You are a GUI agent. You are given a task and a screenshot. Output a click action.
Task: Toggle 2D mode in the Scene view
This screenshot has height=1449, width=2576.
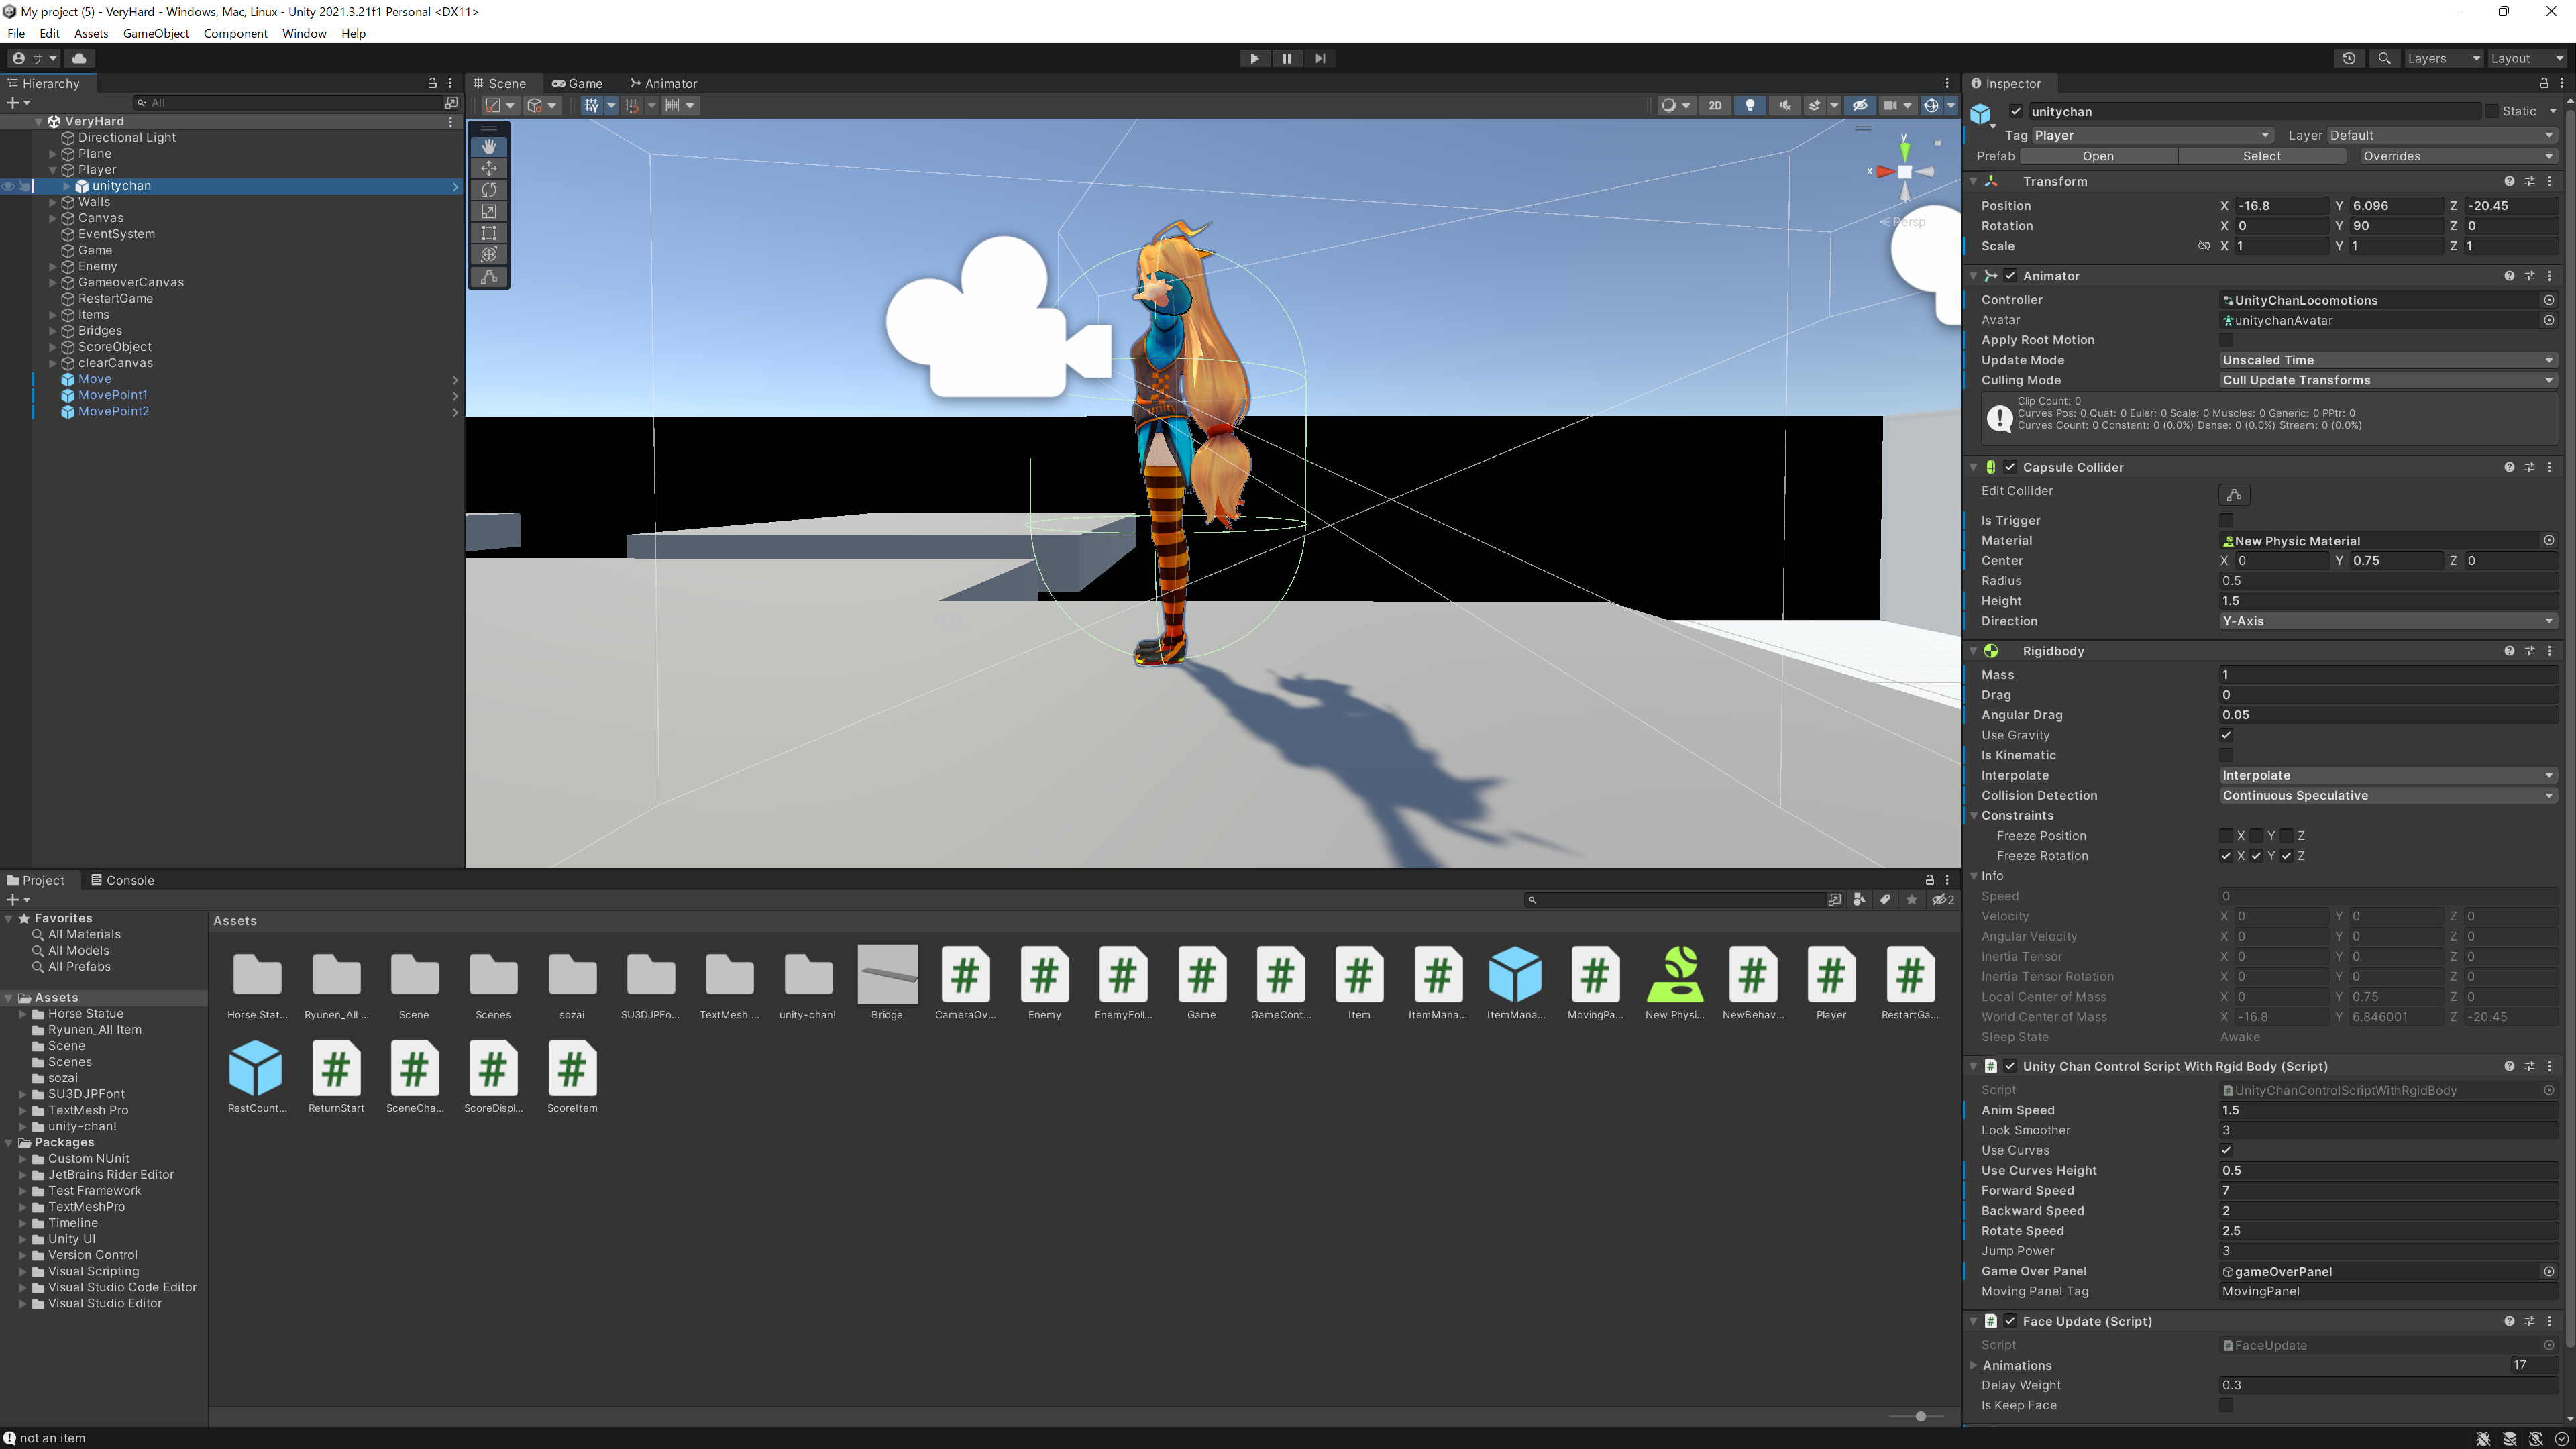point(1714,105)
